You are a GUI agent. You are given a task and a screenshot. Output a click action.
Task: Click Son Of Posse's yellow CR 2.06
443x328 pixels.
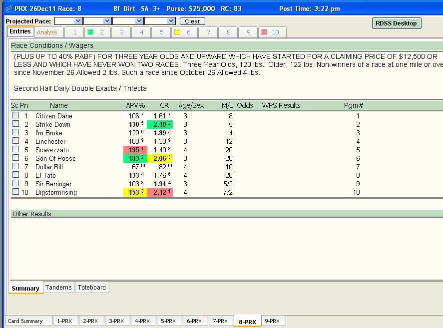(160, 158)
